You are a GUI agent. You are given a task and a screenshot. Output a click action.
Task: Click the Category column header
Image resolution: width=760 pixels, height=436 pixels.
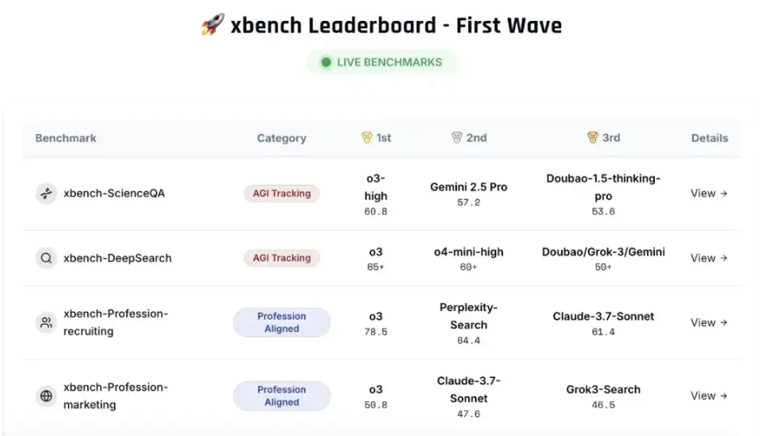pos(281,138)
